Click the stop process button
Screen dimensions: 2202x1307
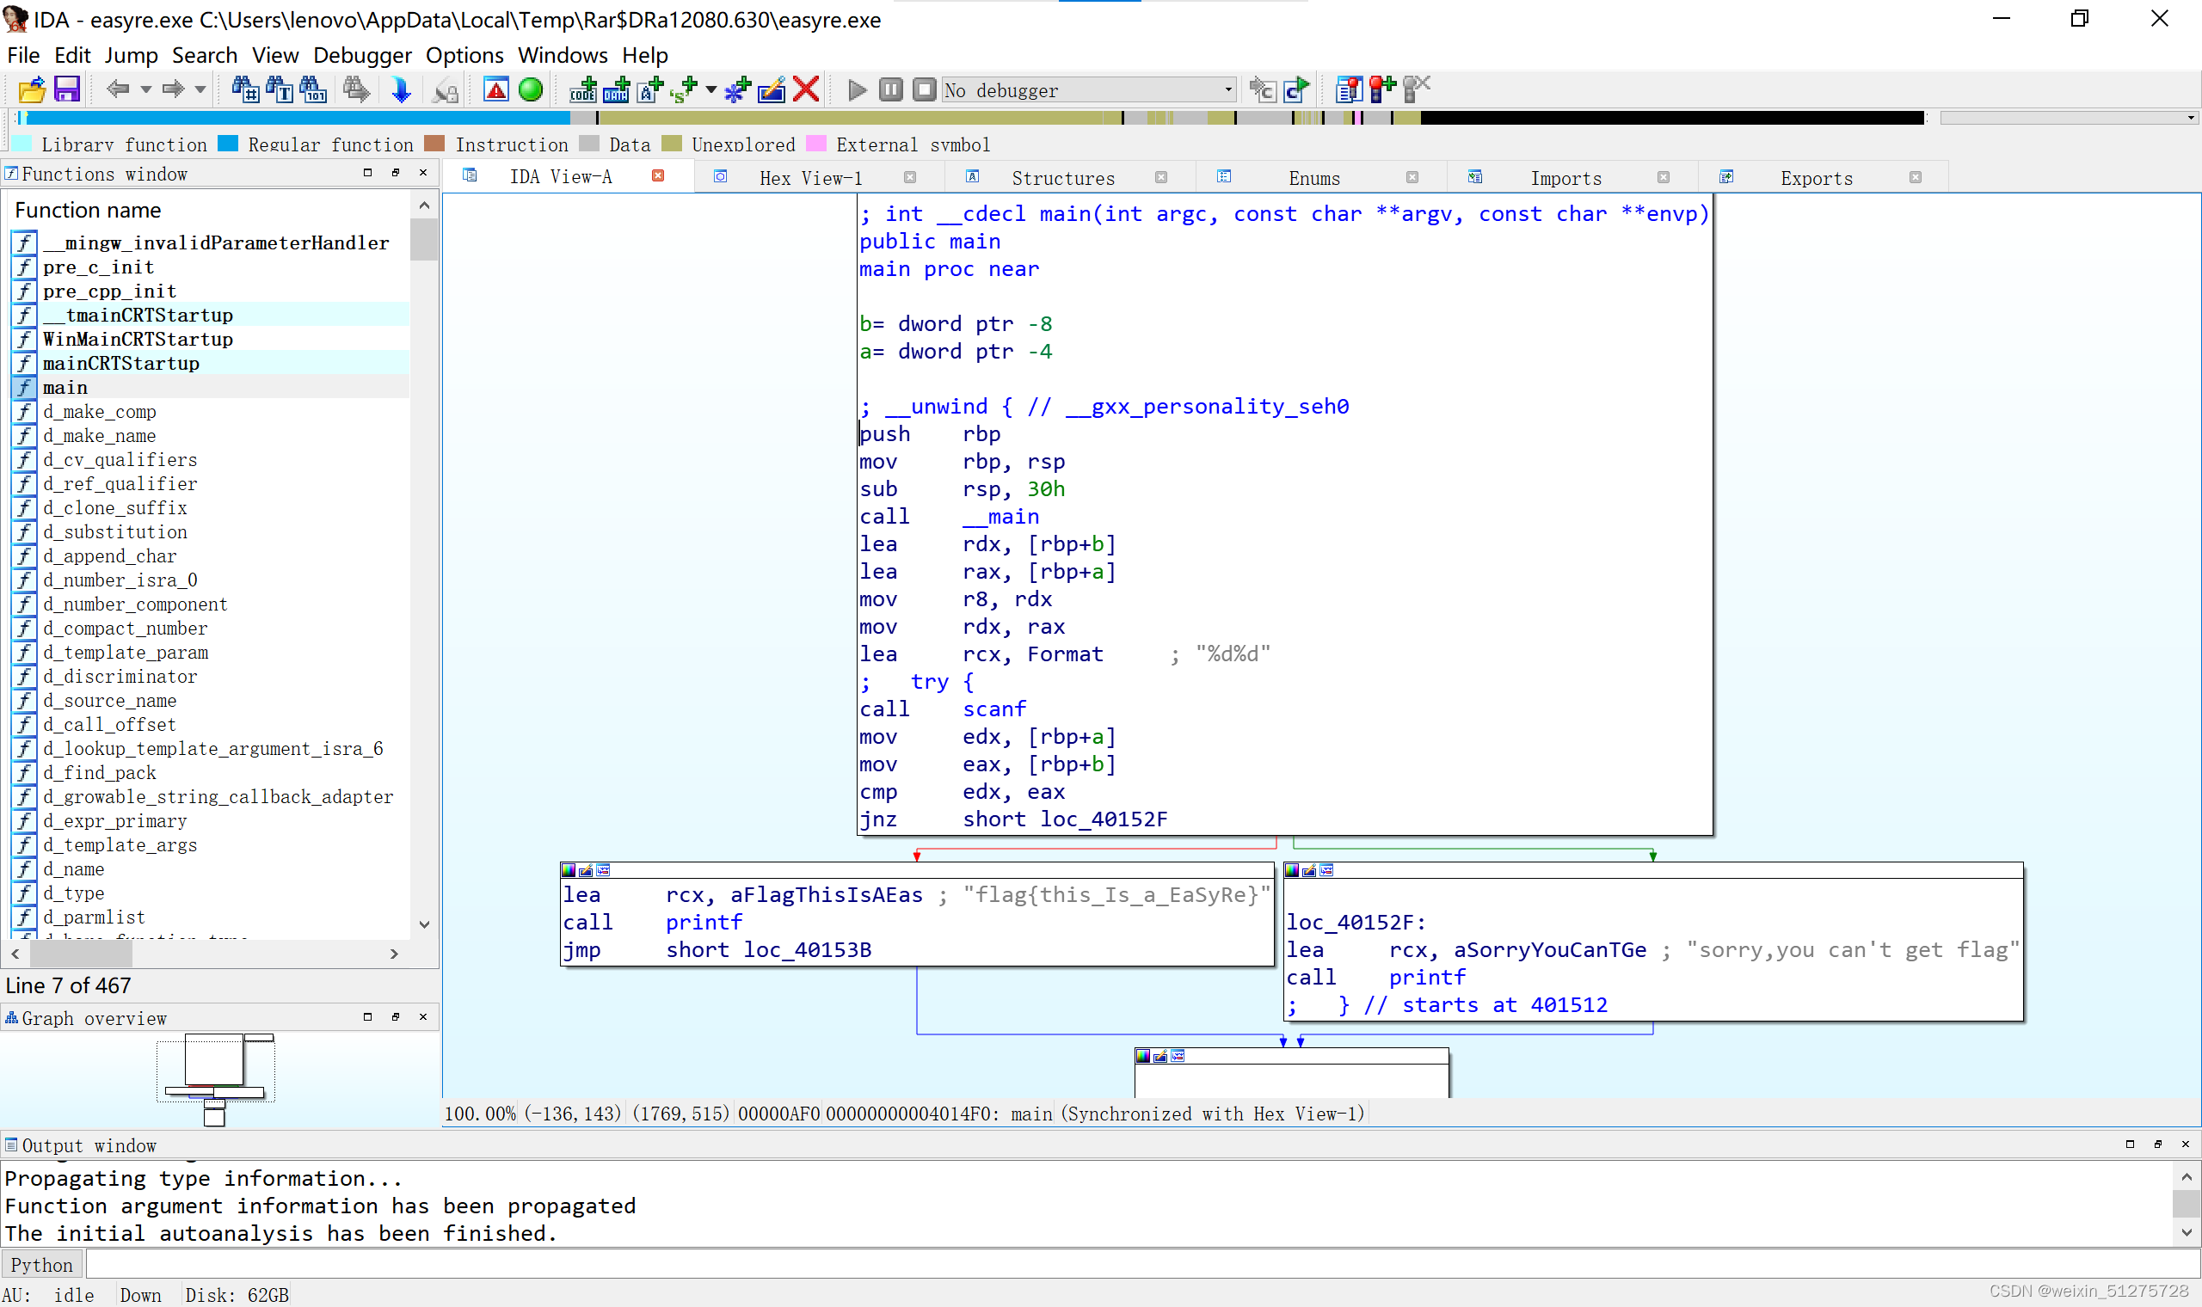pos(924,89)
